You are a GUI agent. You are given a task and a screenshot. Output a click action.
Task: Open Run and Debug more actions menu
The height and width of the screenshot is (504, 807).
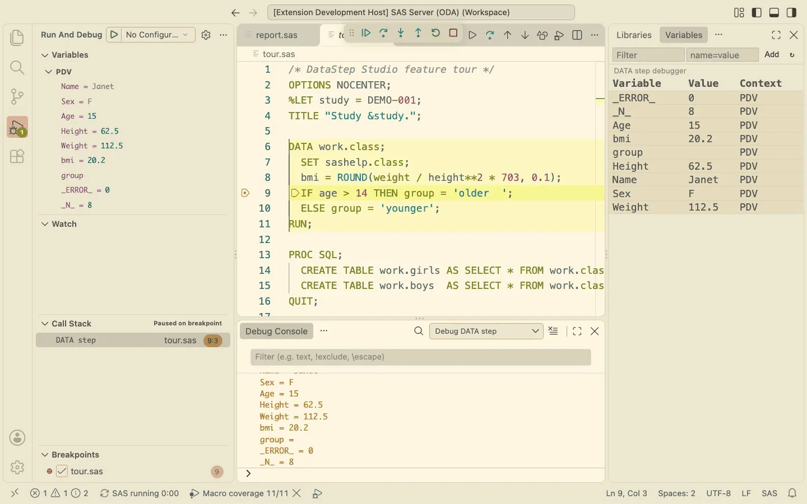224,35
